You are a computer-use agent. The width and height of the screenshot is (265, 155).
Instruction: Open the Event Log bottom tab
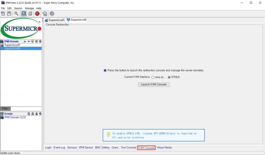[x=59, y=147]
